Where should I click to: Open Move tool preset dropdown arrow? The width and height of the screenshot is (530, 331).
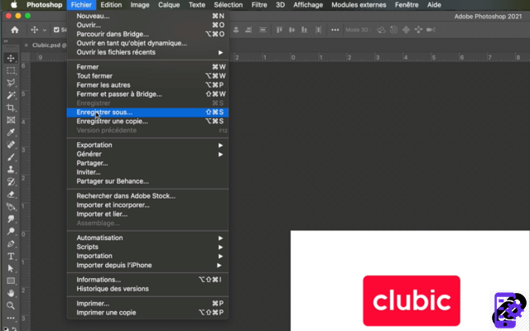[x=44, y=30]
